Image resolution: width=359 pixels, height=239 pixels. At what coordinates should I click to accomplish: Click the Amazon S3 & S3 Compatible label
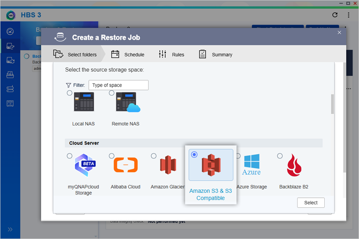point(211,194)
